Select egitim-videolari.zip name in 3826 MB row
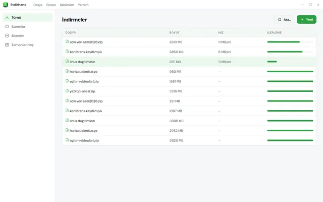This screenshot has width=323, height=202. click(x=84, y=140)
